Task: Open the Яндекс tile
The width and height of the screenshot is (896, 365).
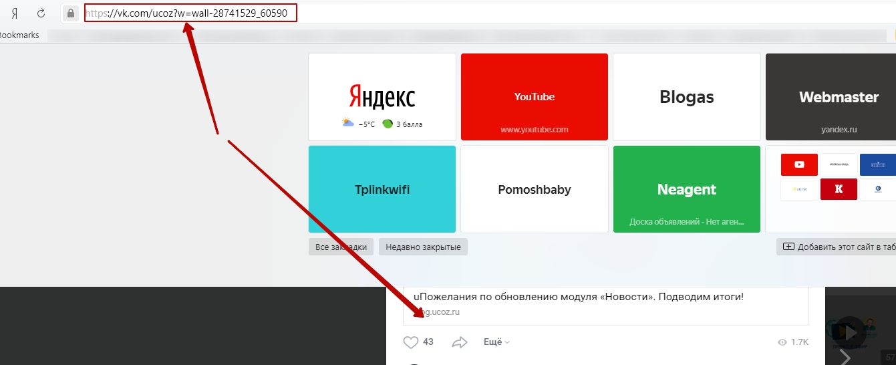Action: 382,97
